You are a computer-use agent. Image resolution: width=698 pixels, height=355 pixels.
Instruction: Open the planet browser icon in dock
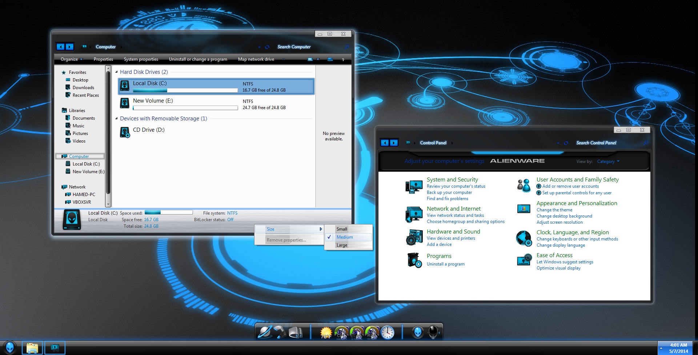click(265, 332)
